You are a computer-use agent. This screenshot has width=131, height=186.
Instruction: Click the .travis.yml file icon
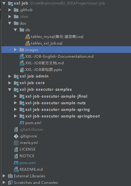click(16, 143)
